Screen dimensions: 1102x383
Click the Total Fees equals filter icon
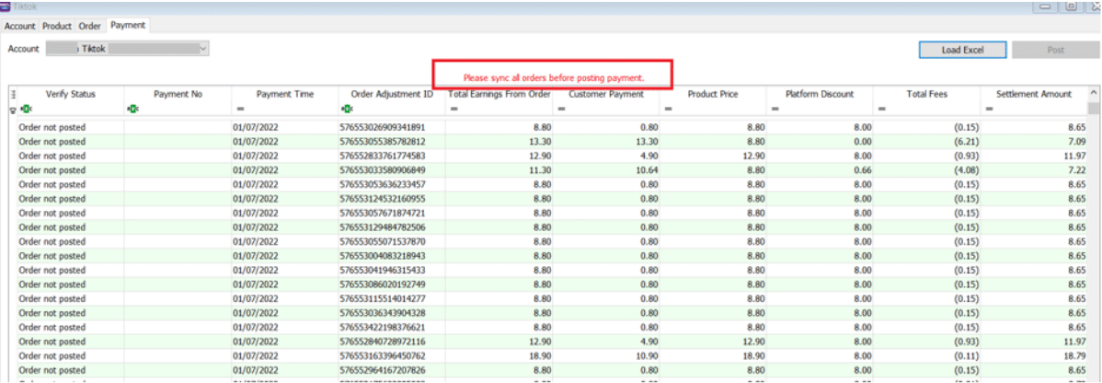click(882, 109)
